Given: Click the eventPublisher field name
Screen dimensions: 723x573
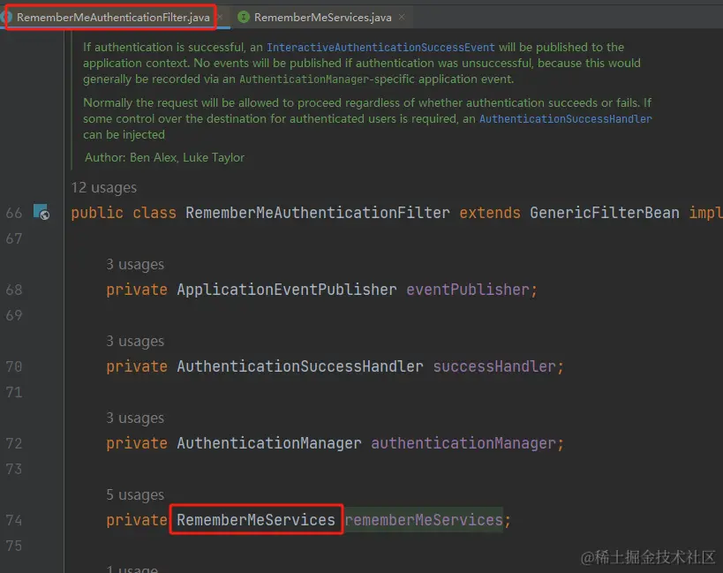Looking at the screenshot, I should tap(468, 290).
